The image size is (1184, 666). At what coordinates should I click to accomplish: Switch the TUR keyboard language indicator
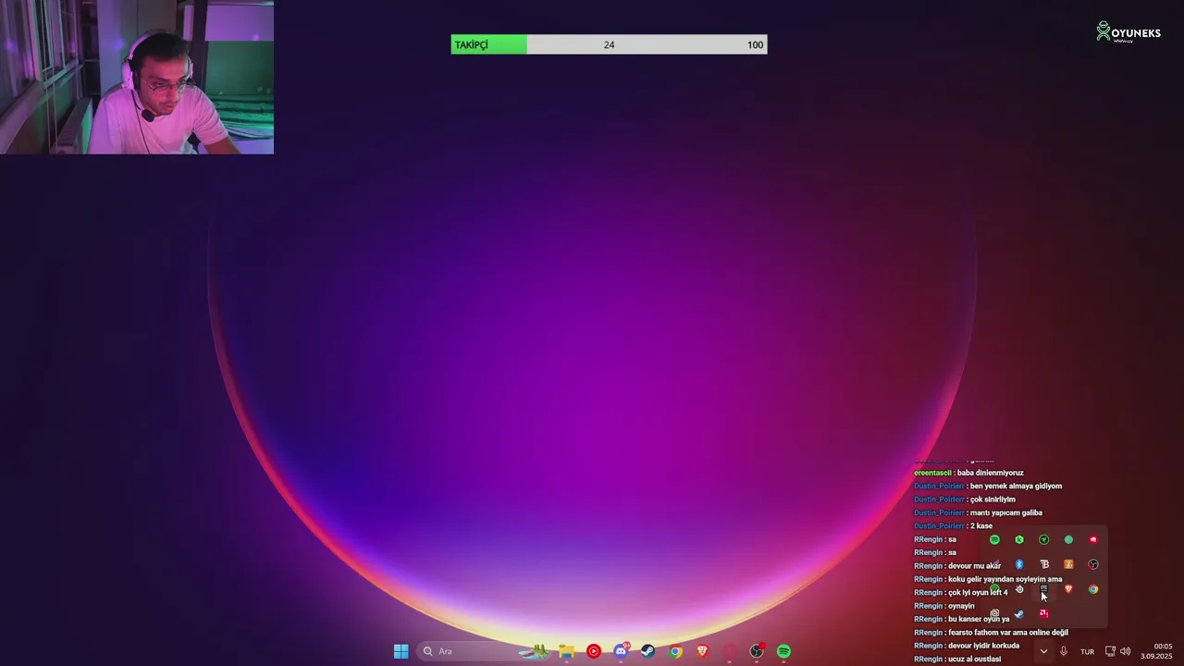click(1088, 651)
